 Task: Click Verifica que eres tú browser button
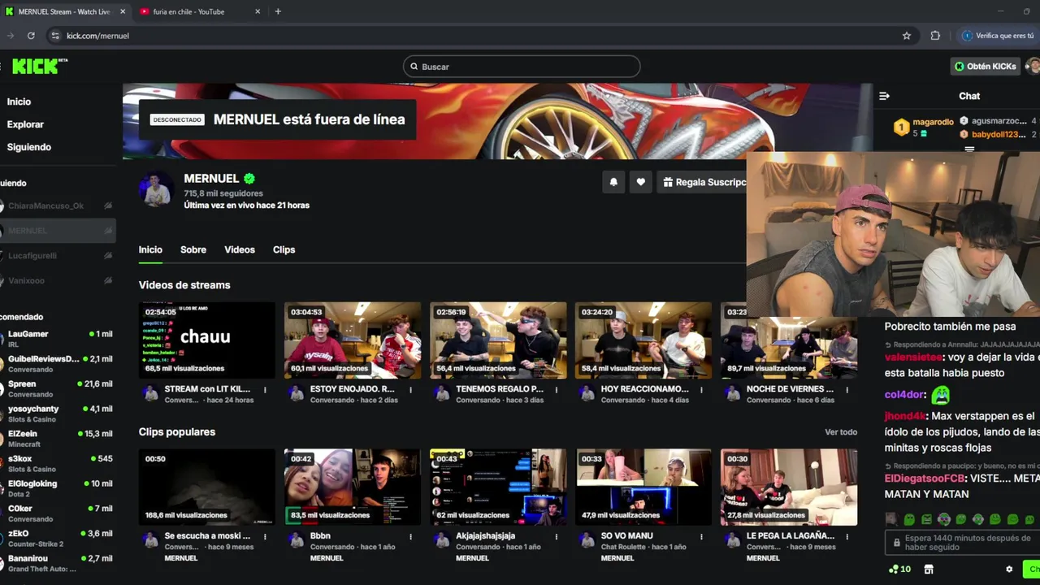click(x=998, y=36)
